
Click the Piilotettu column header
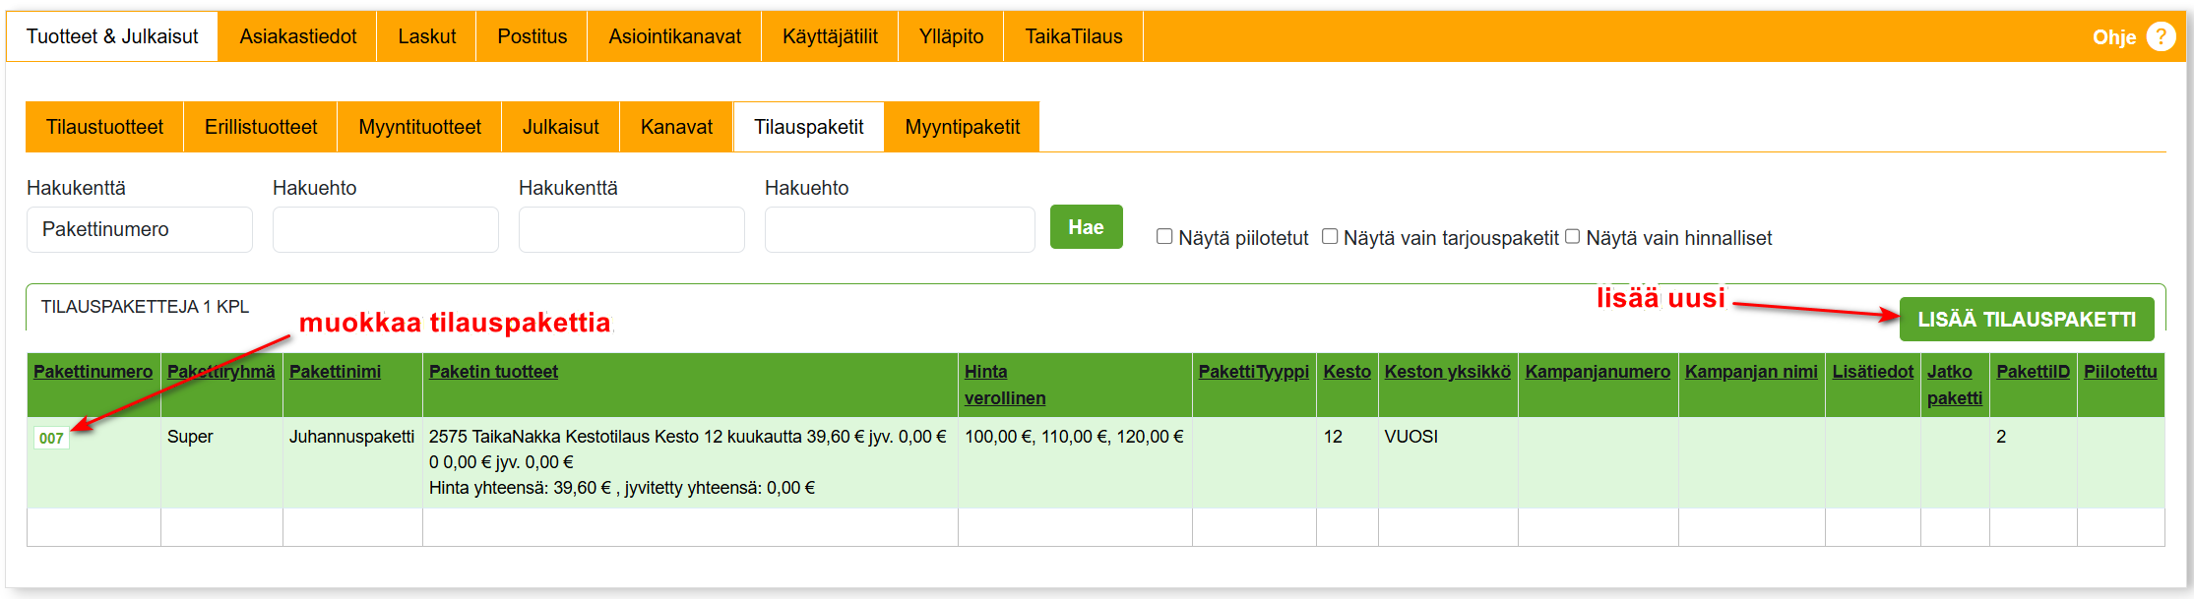coord(2119,372)
